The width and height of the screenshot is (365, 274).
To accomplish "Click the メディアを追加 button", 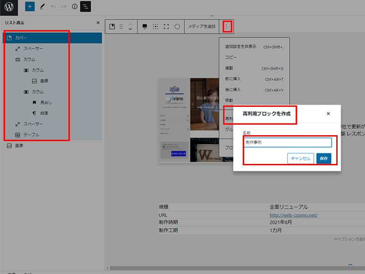I will tap(202, 26).
